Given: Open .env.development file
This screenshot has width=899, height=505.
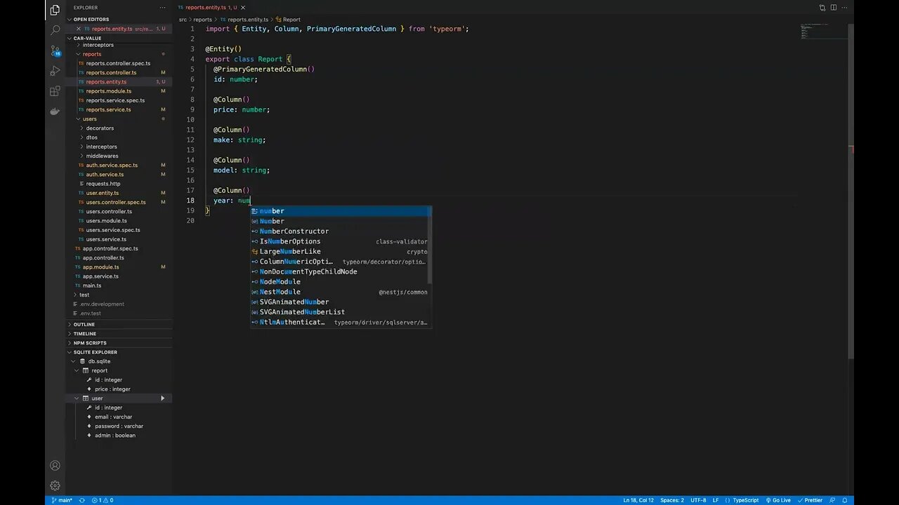Looking at the screenshot, I should 101,304.
